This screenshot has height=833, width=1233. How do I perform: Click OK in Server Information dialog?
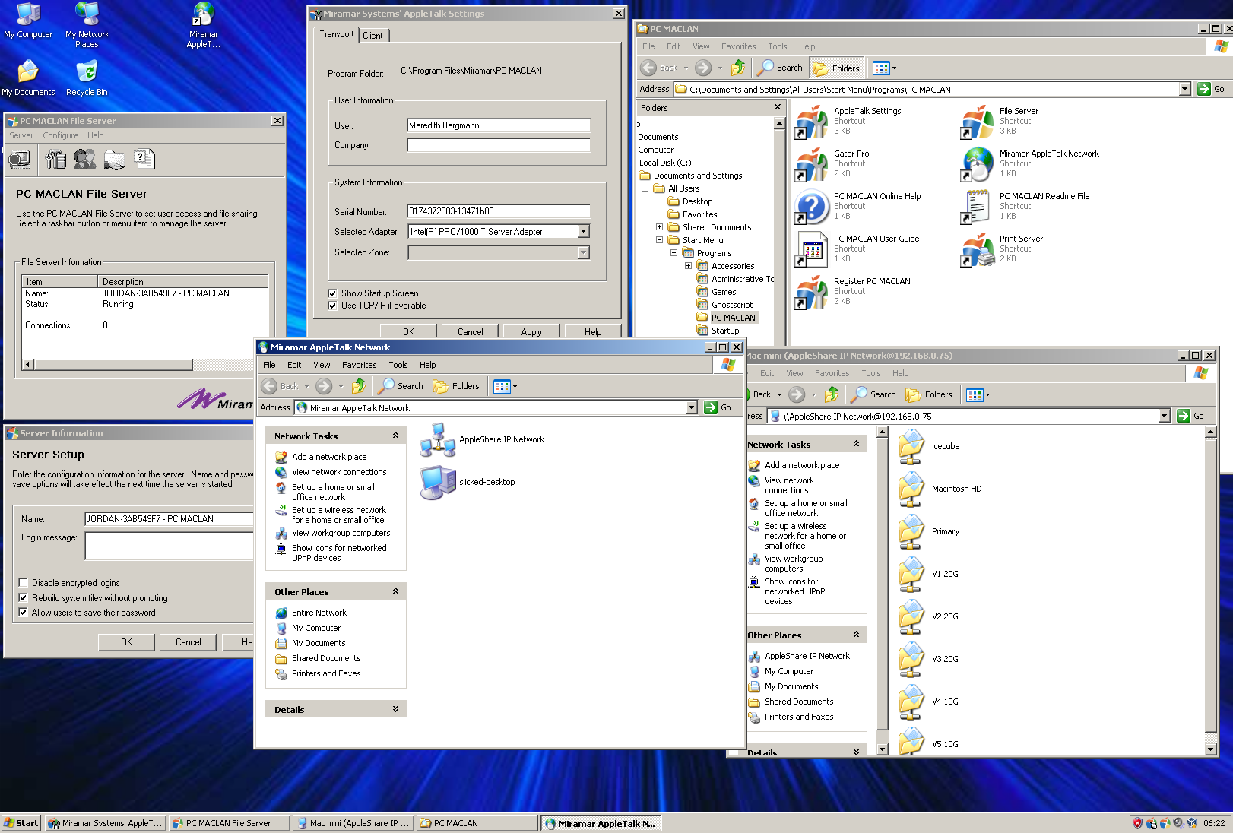(126, 642)
